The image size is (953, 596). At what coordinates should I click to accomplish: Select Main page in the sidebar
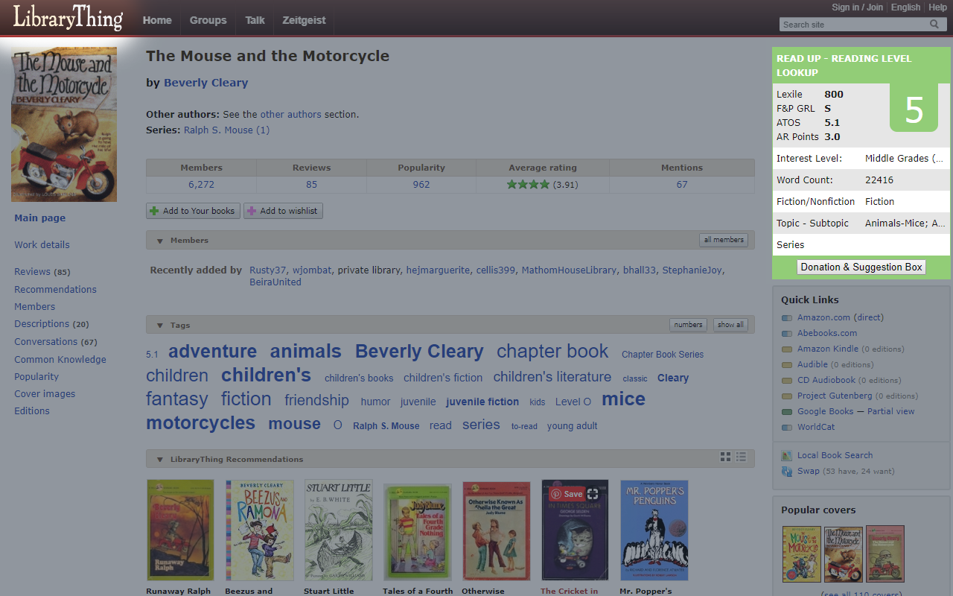[39, 218]
